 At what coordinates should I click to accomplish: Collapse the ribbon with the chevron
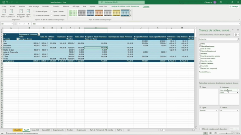tap(239, 20)
